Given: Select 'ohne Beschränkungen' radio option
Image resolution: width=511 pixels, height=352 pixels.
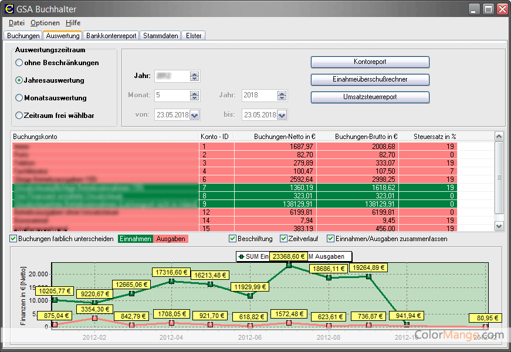Looking at the screenshot, I should (19, 63).
